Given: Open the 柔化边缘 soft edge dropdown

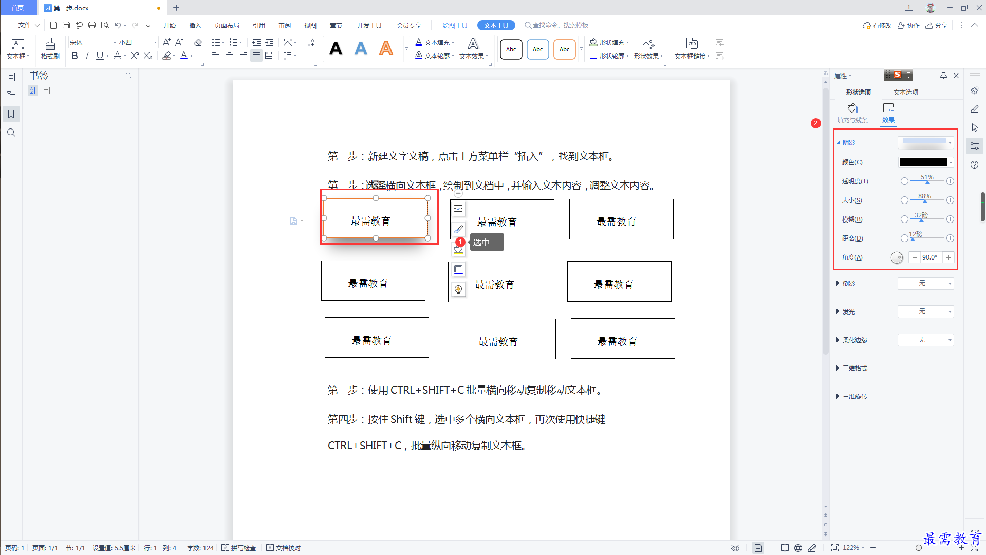Looking at the screenshot, I should 925,340.
